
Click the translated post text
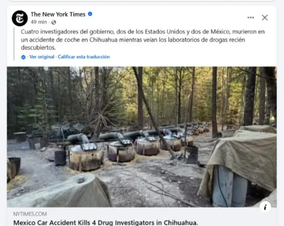pyautogui.click(x=143, y=39)
